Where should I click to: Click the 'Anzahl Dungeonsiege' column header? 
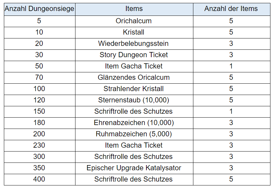point(39,9)
